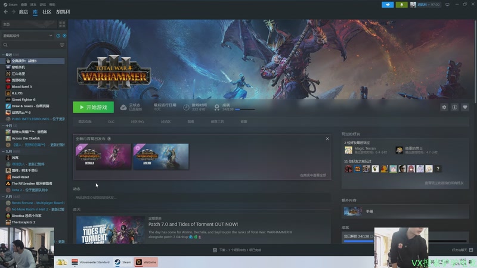This screenshot has height=268, width=477.
Task: Open friend Magic Terran's avatar
Action: click(348, 150)
